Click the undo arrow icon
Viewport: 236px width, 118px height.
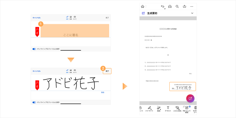163,7
